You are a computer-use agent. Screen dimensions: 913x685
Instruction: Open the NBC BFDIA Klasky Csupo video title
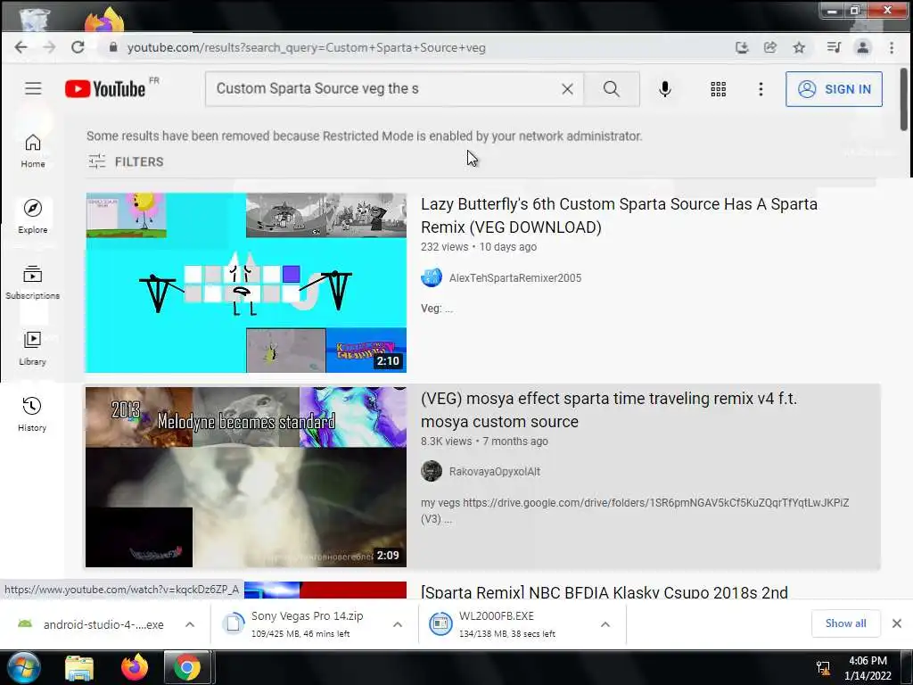(604, 592)
